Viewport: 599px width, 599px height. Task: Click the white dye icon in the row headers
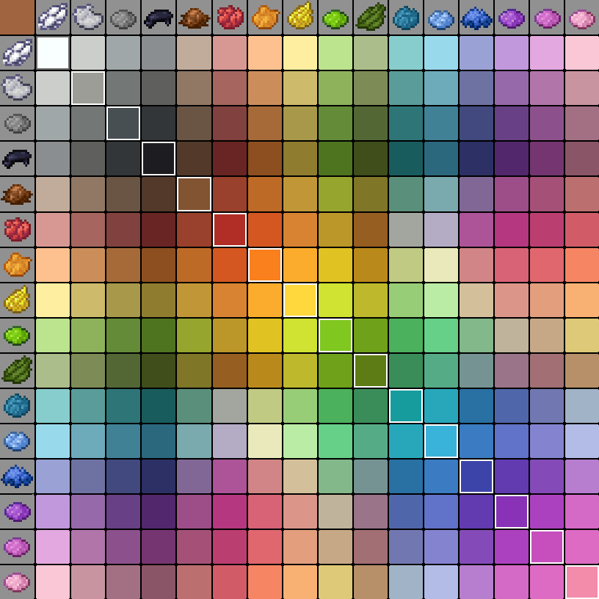[18, 53]
